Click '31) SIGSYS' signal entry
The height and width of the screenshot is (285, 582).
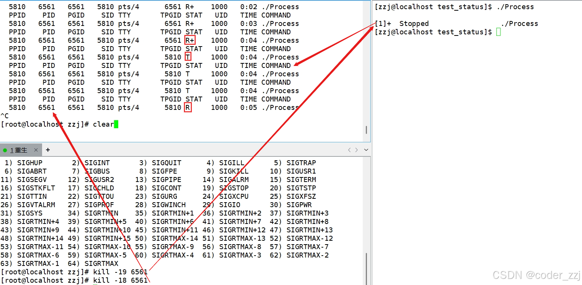21,213
